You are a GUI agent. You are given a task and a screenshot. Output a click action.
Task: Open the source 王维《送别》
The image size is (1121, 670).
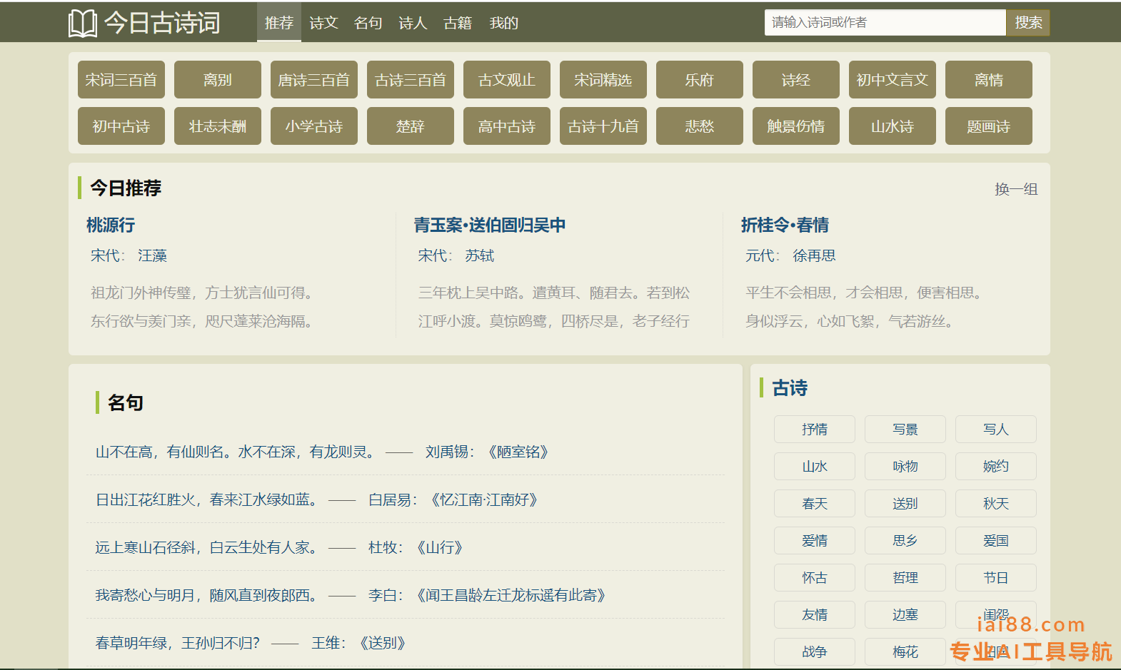(x=359, y=643)
